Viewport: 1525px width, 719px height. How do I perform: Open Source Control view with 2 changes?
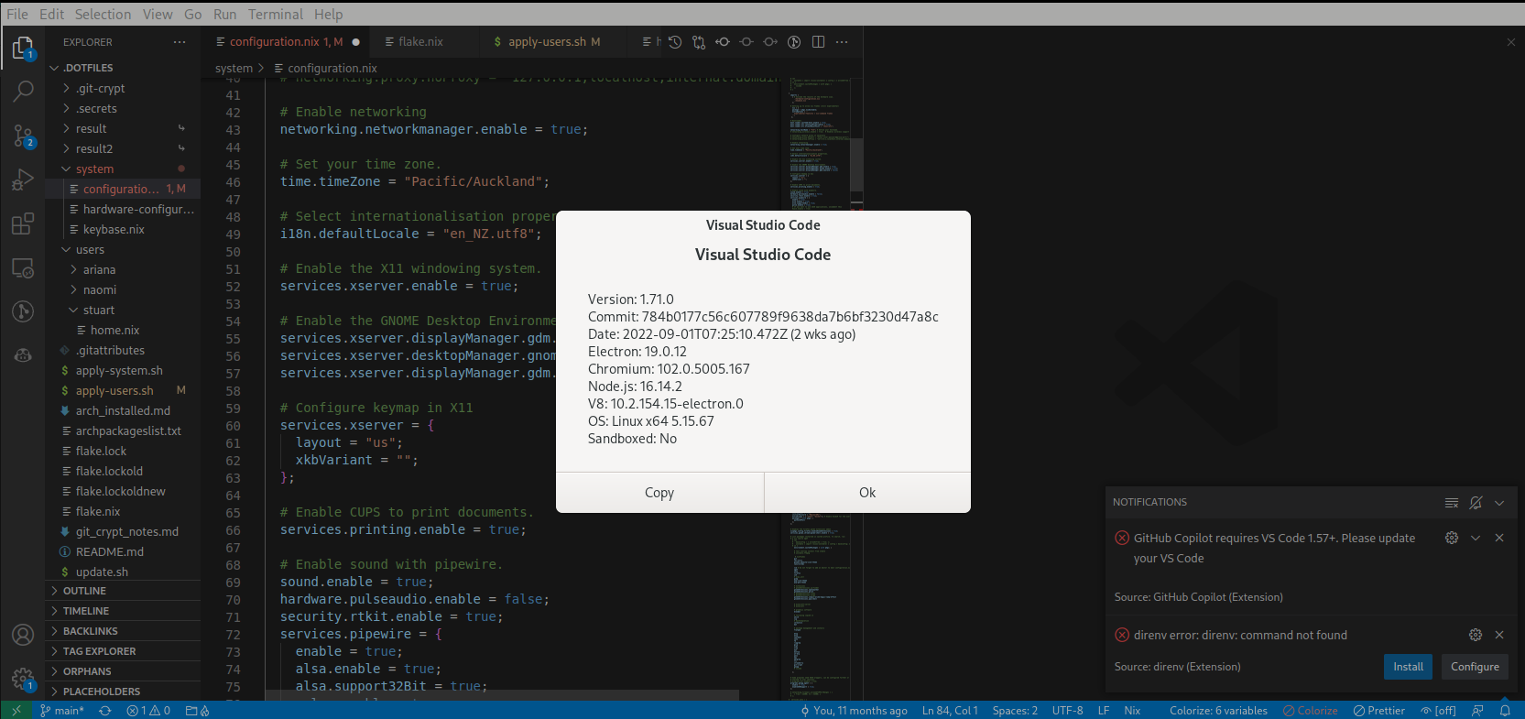coord(23,136)
